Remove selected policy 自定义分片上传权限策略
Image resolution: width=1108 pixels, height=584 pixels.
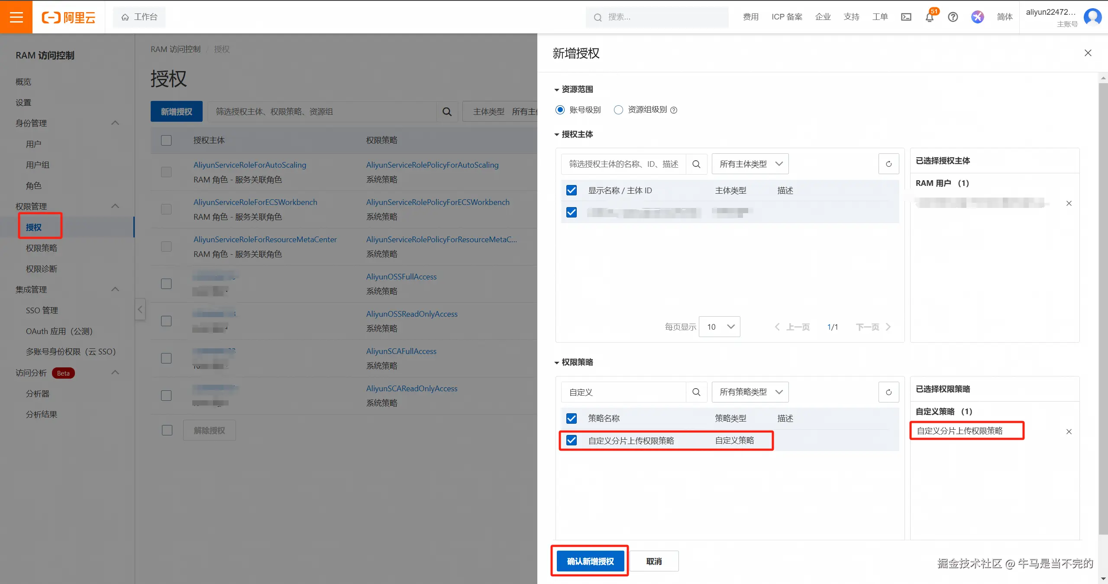click(x=1069, y=432)
